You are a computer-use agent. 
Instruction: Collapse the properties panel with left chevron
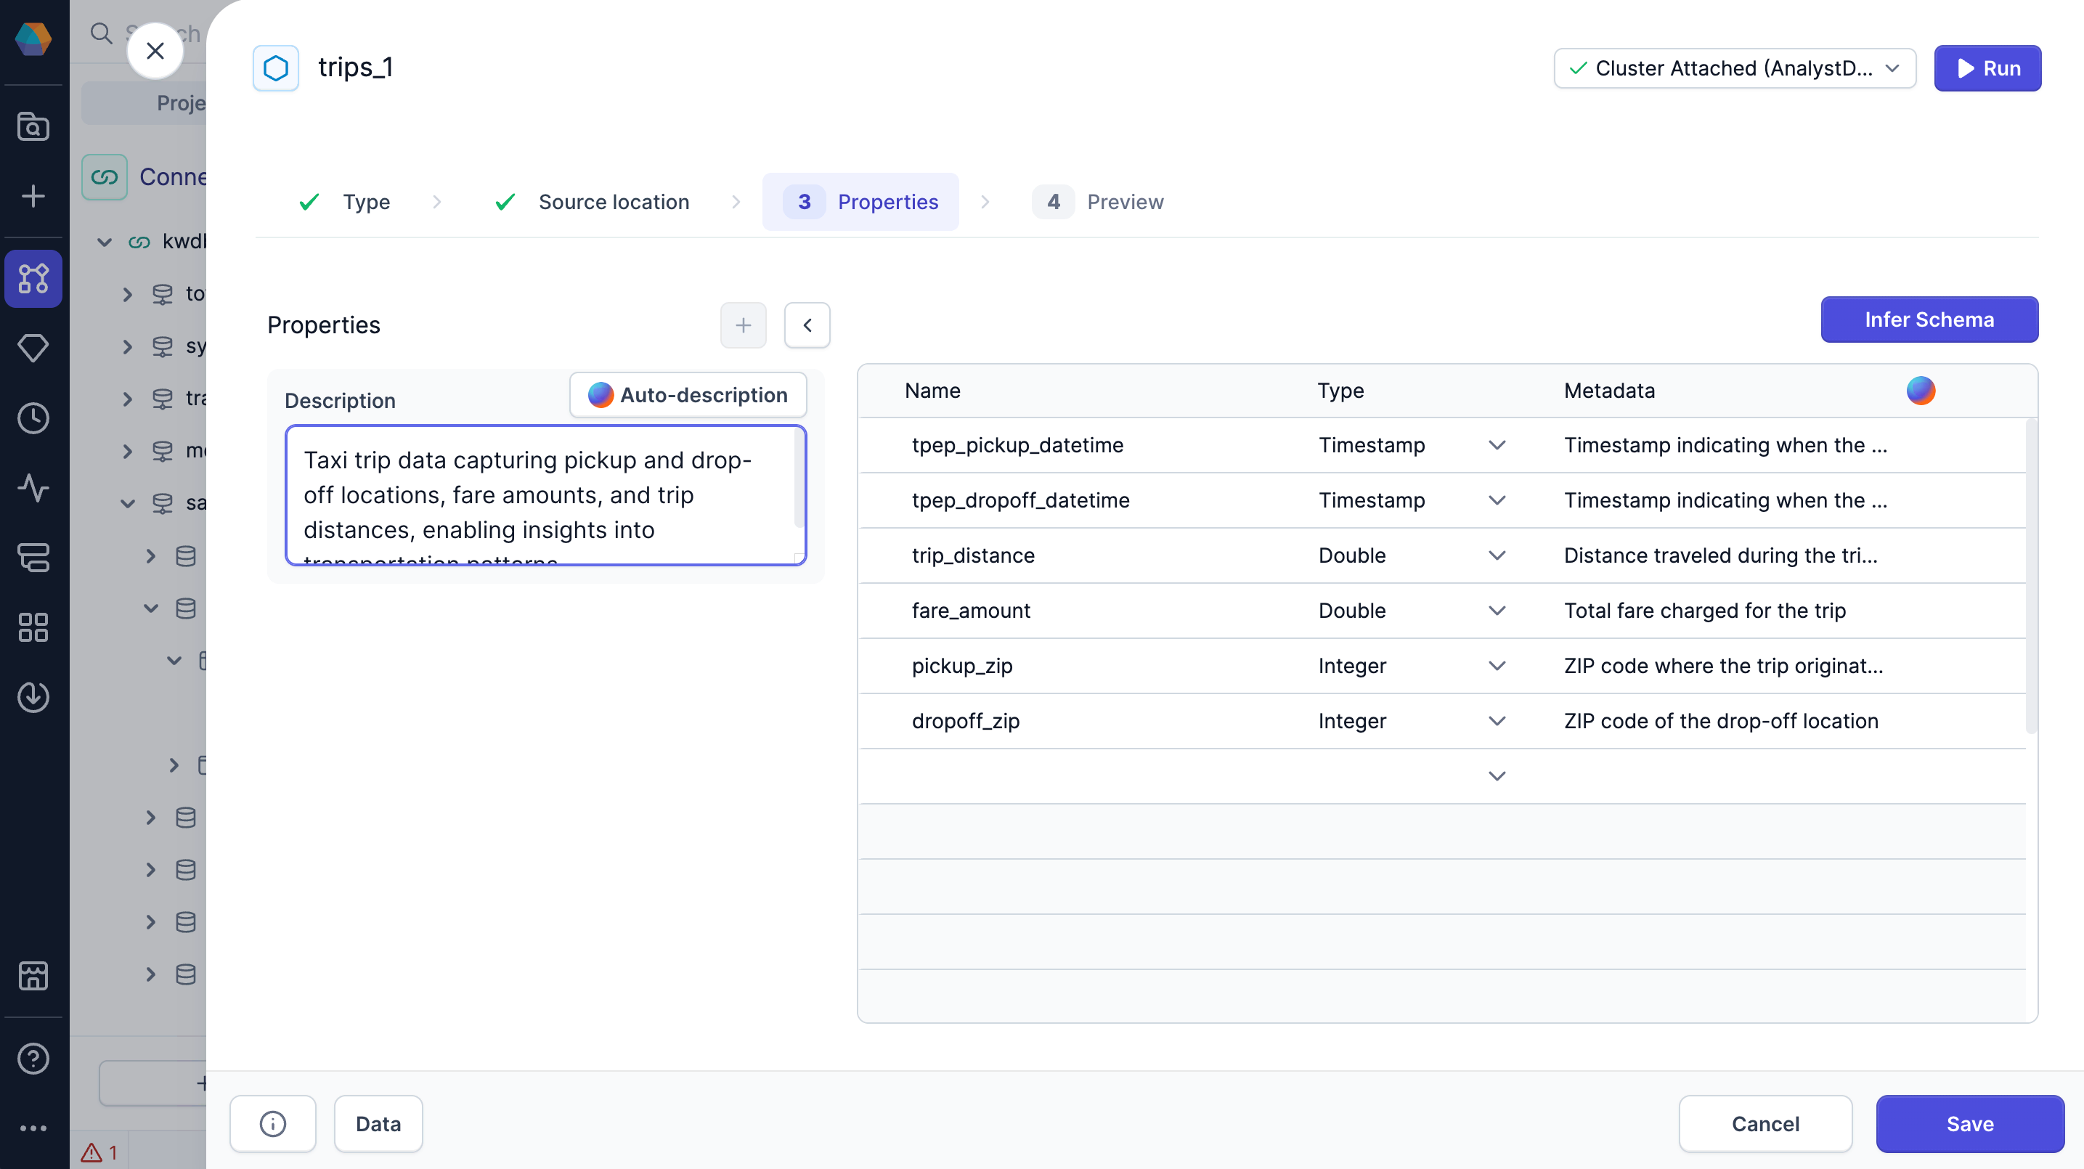807,325
